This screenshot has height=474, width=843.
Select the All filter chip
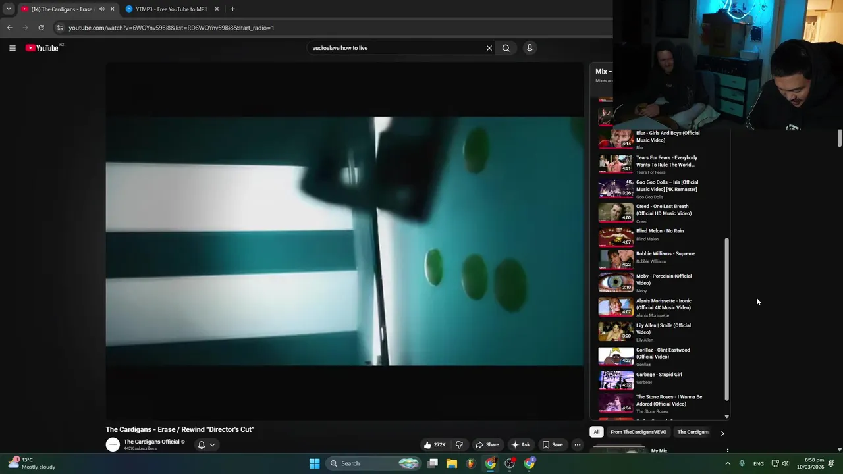click(596, 432)
